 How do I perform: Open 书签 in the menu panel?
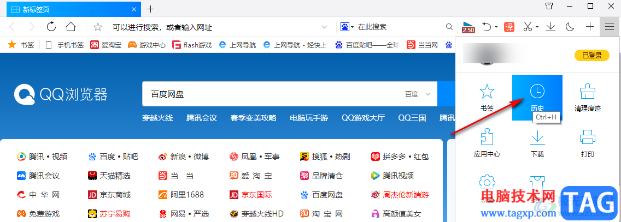(x=487, y=98)
